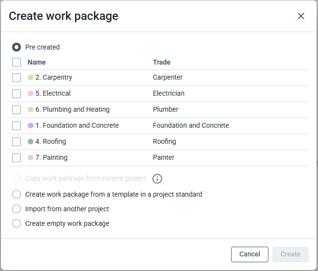Click the Create button
This screenshot has width=318, height=271.
(290, 254)
